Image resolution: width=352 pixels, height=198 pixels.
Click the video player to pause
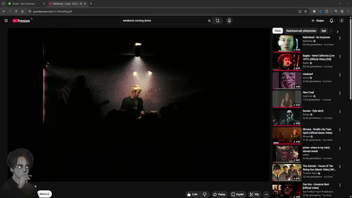139,105
